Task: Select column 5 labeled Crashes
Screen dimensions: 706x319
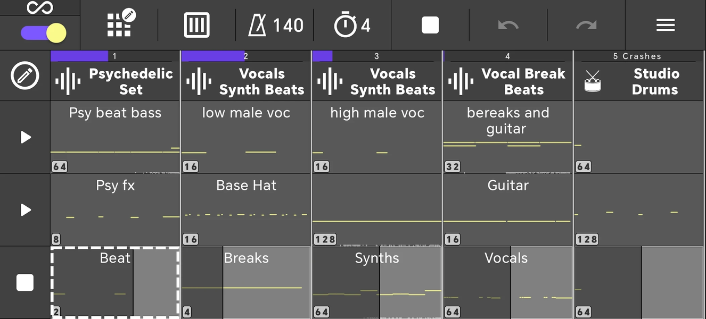Action: (638, 56)
